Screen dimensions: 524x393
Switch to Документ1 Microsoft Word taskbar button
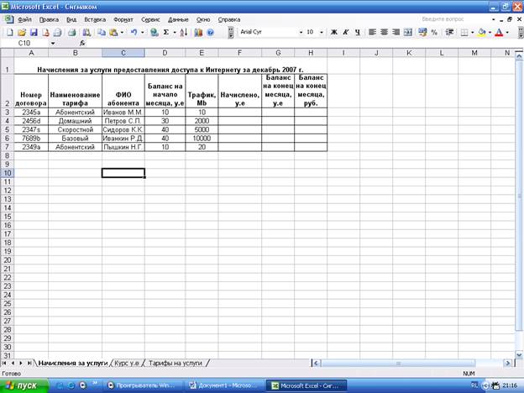(x=225, y=385)
